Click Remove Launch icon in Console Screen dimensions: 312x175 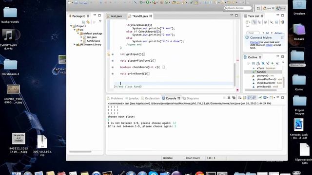(229, 98)
